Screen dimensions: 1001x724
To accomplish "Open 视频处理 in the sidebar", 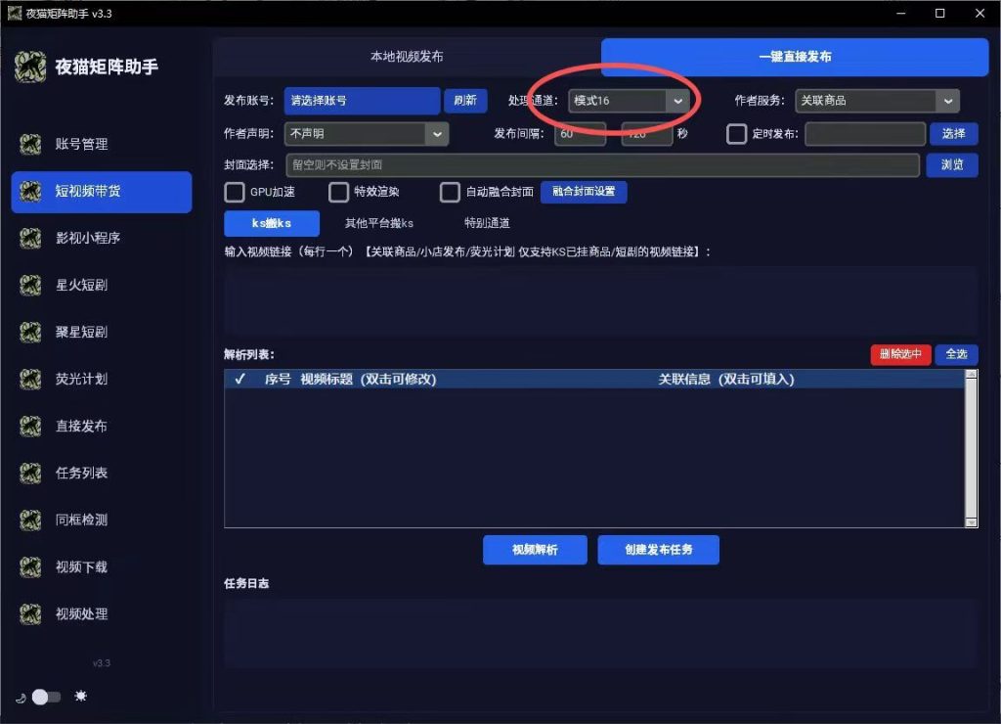I will pos(102,613).
